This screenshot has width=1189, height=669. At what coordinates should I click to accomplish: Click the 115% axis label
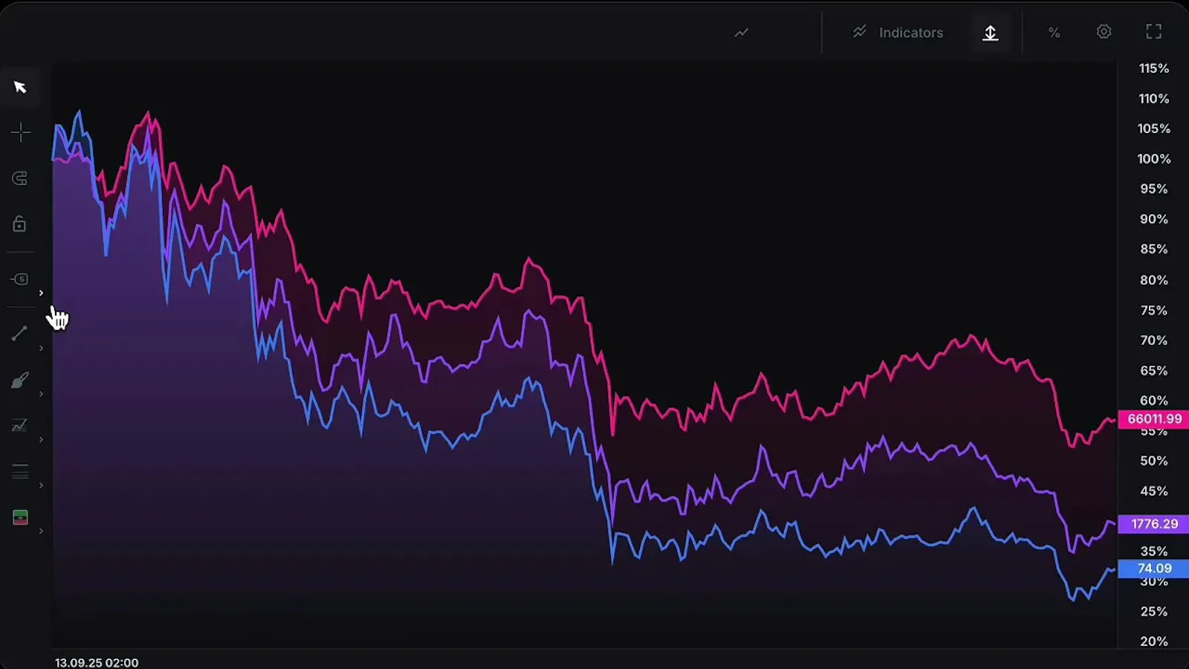[x=1154, y=68]
